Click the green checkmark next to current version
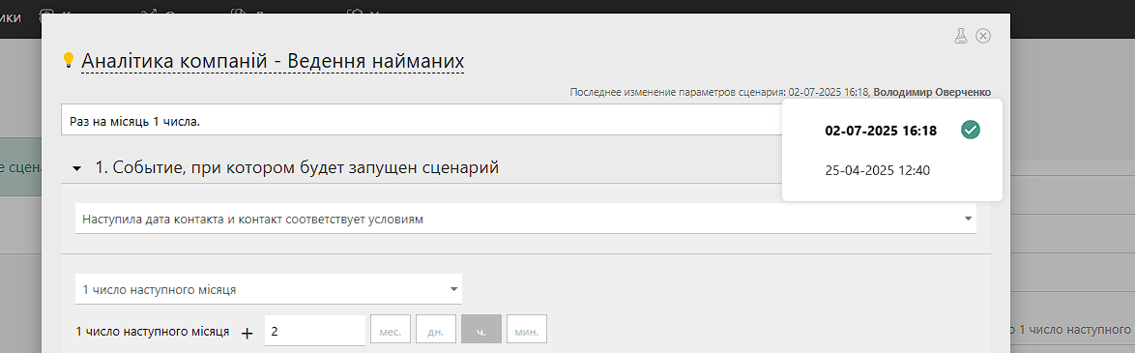 pos(971,131)
